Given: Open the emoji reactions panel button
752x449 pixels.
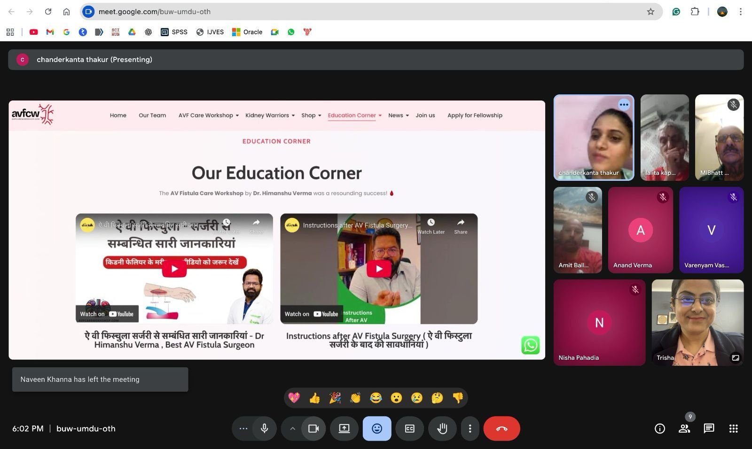Looking at the screenshot, I should coord(376,428).
